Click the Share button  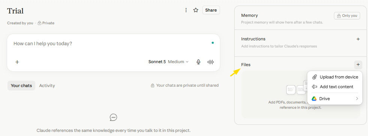click(211, 10)
